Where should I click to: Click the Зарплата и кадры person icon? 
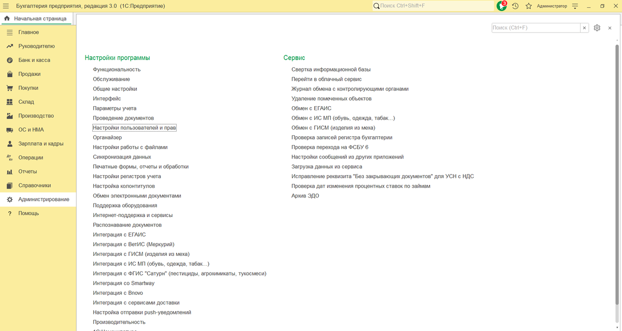tap(9, 143)
